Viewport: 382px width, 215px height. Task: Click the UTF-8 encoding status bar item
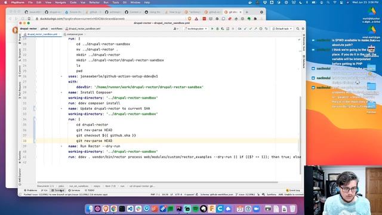click(x=178, y=195)
